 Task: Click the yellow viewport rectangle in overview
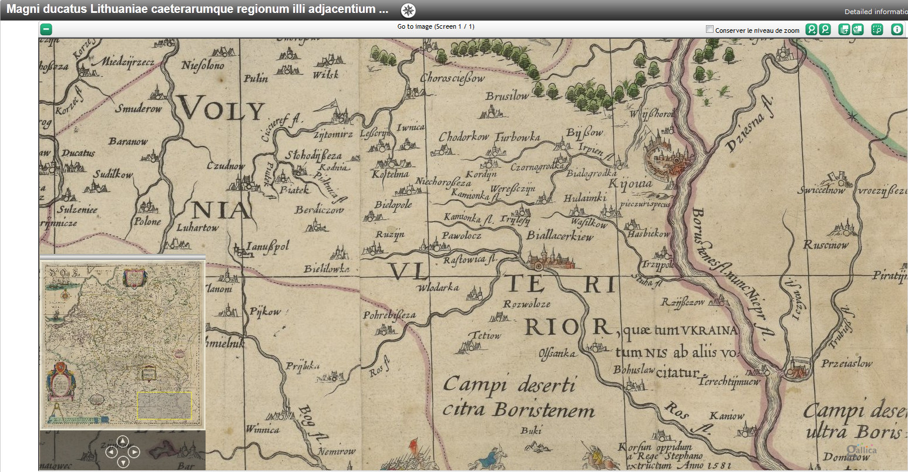click(164, 405)
